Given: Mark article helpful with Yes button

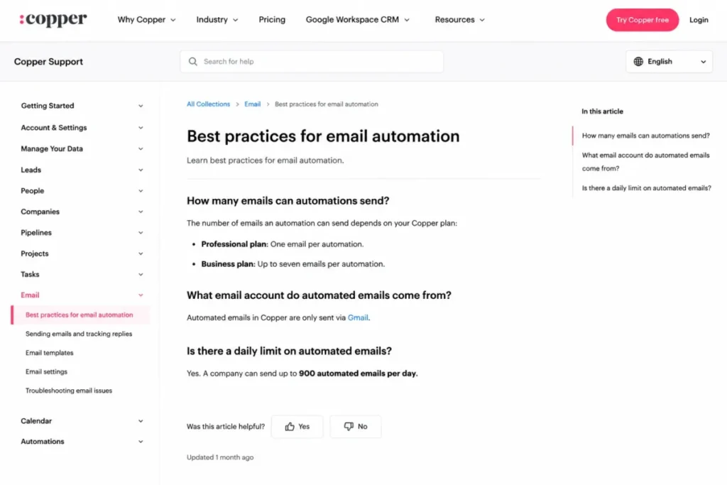Looking at the screenshot, I should [x=297, y=427].
